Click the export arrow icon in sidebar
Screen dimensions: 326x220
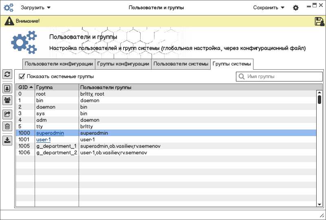[7, 114]
